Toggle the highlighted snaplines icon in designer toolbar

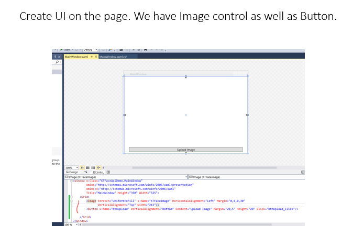point(99,167)
